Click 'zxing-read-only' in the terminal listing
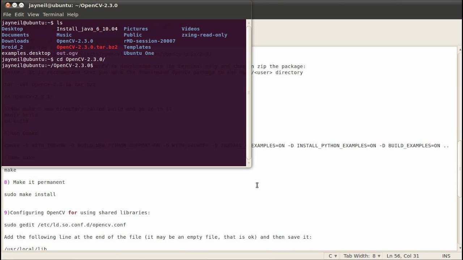This screenshot has width=463, height=260. pos(204,35)
